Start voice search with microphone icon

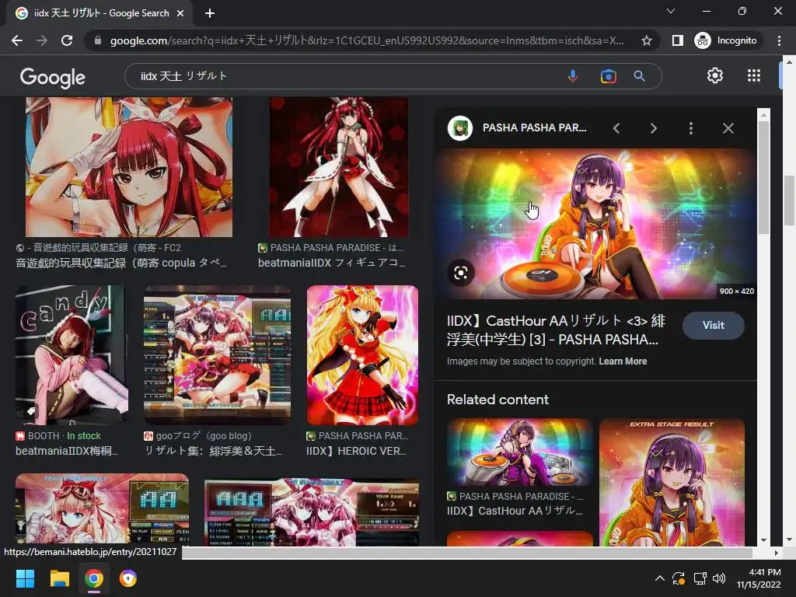573,76
